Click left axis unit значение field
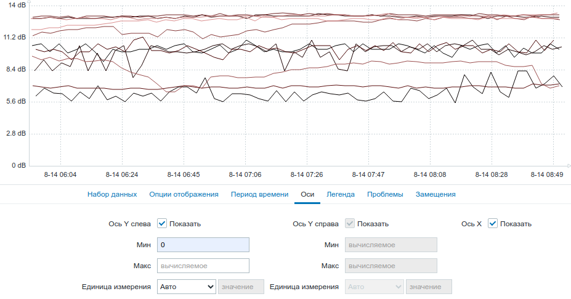The height and width of the screenshot is (299, 571). tap(241, 287)
